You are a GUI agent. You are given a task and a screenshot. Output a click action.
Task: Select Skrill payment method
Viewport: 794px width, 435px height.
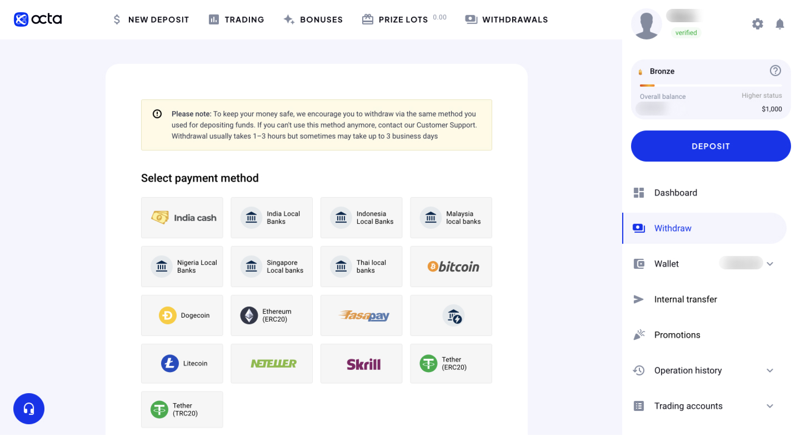pyautogui.click(x=363, y=364)
